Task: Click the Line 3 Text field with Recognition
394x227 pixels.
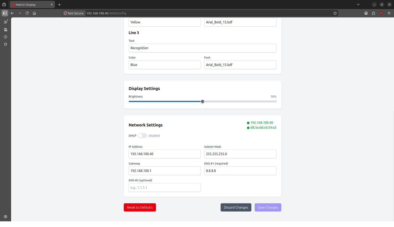Action: (x=202, y=48)
